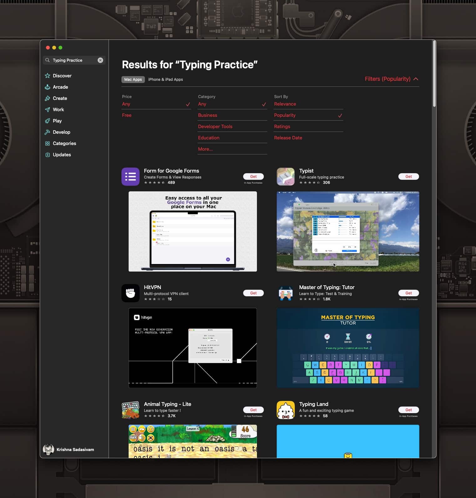
Task: Click the Create paintbrush icon
Action: point(48,98)
